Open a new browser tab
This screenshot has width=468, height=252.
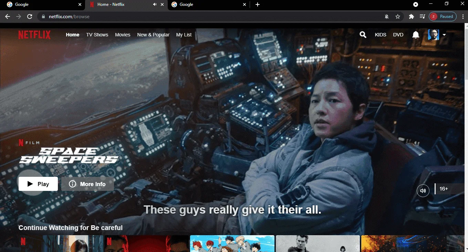[x=258, y=4]
